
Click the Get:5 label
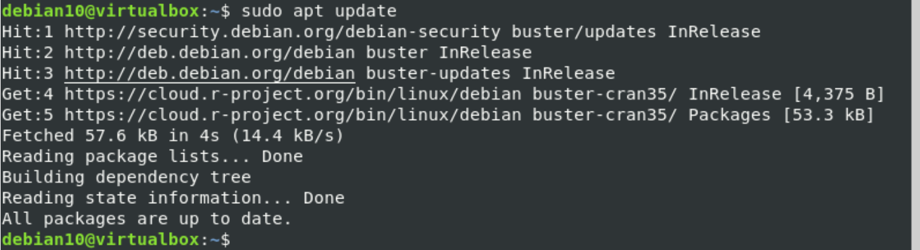click(28, 115)
